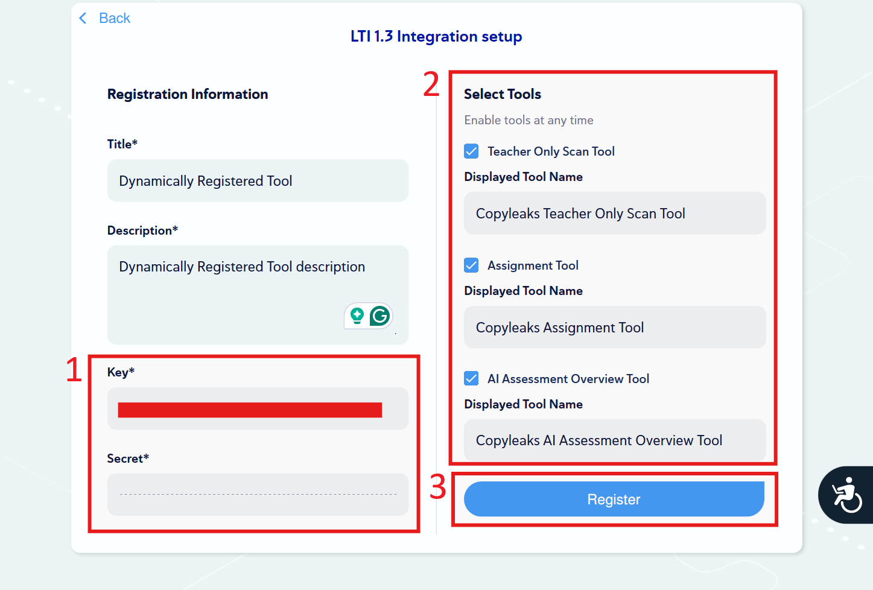Uncheck the Teacher Only Scan Tool checkbox
The image size is (873, 590).
471,151
